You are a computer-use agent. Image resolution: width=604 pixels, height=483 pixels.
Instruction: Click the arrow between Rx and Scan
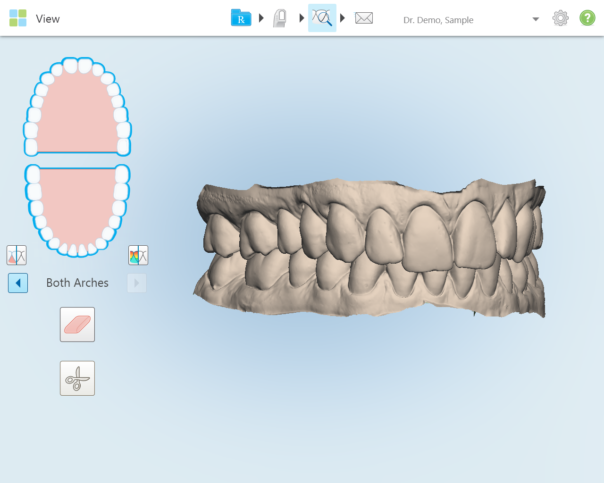click(x=261, y=18)
